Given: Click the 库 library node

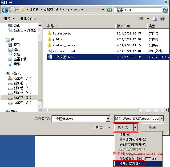Looking at the screenshot, I should tap(10, 40).
